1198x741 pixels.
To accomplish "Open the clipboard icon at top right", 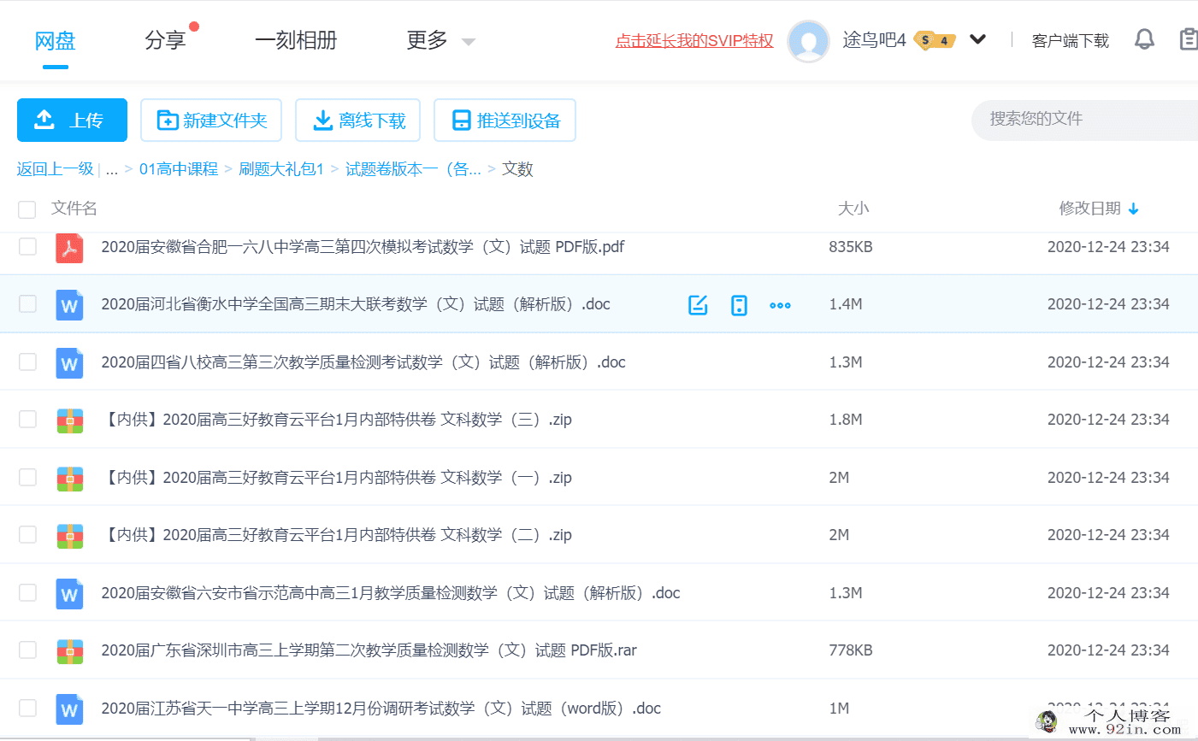I will pyautogui.click(x=1189, y=39).
